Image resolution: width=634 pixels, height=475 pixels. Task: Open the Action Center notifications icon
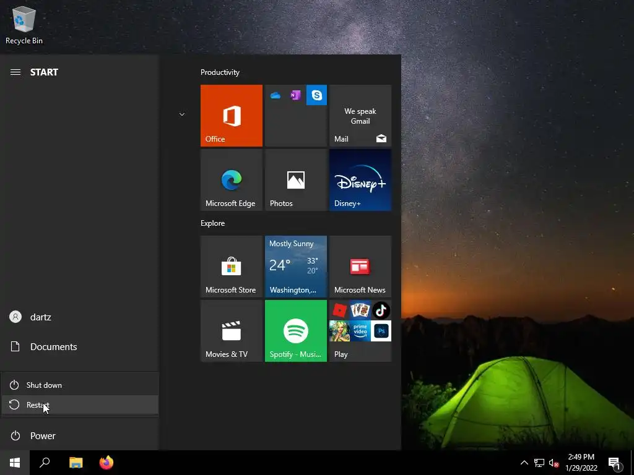[x=615, y=464]
